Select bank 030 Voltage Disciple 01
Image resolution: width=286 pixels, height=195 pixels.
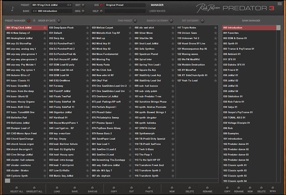249,123
